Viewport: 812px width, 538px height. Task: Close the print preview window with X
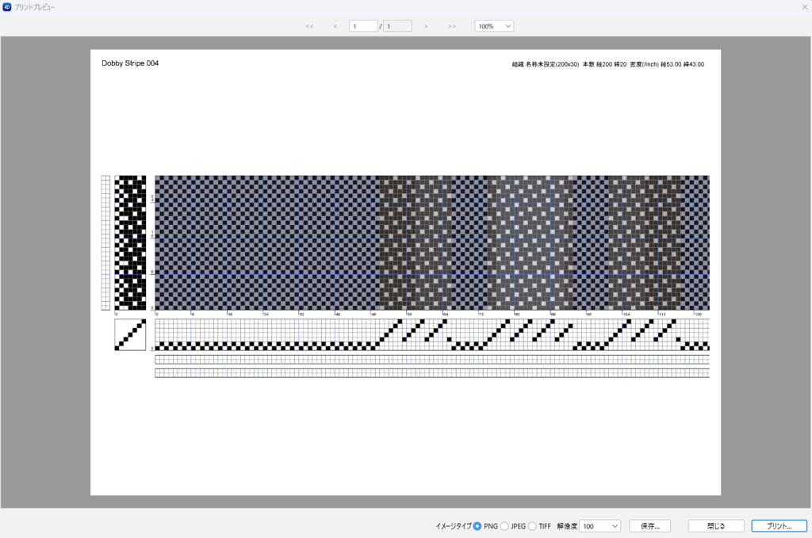pos(804,6)
